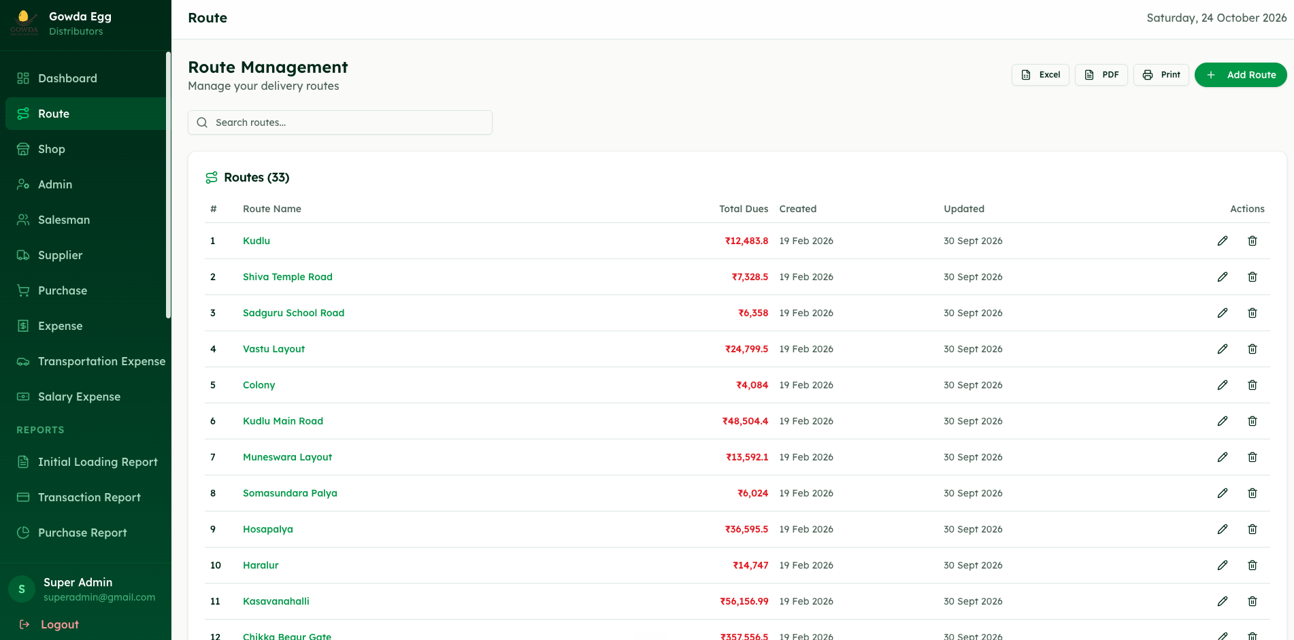The image size is (1294, 640).
Task: Open Purchase in the sidebar
Action: click(x=86, y=290)
